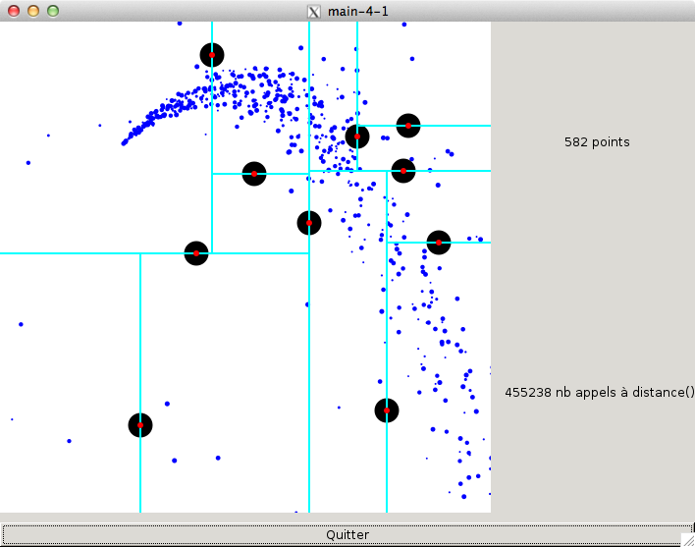Select the lowest black node on the right vertical line
Viewport: 695px width, 547px height.
387,410
